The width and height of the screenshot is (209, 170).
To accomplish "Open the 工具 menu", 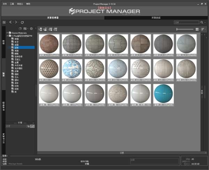I will coord(12,4).
